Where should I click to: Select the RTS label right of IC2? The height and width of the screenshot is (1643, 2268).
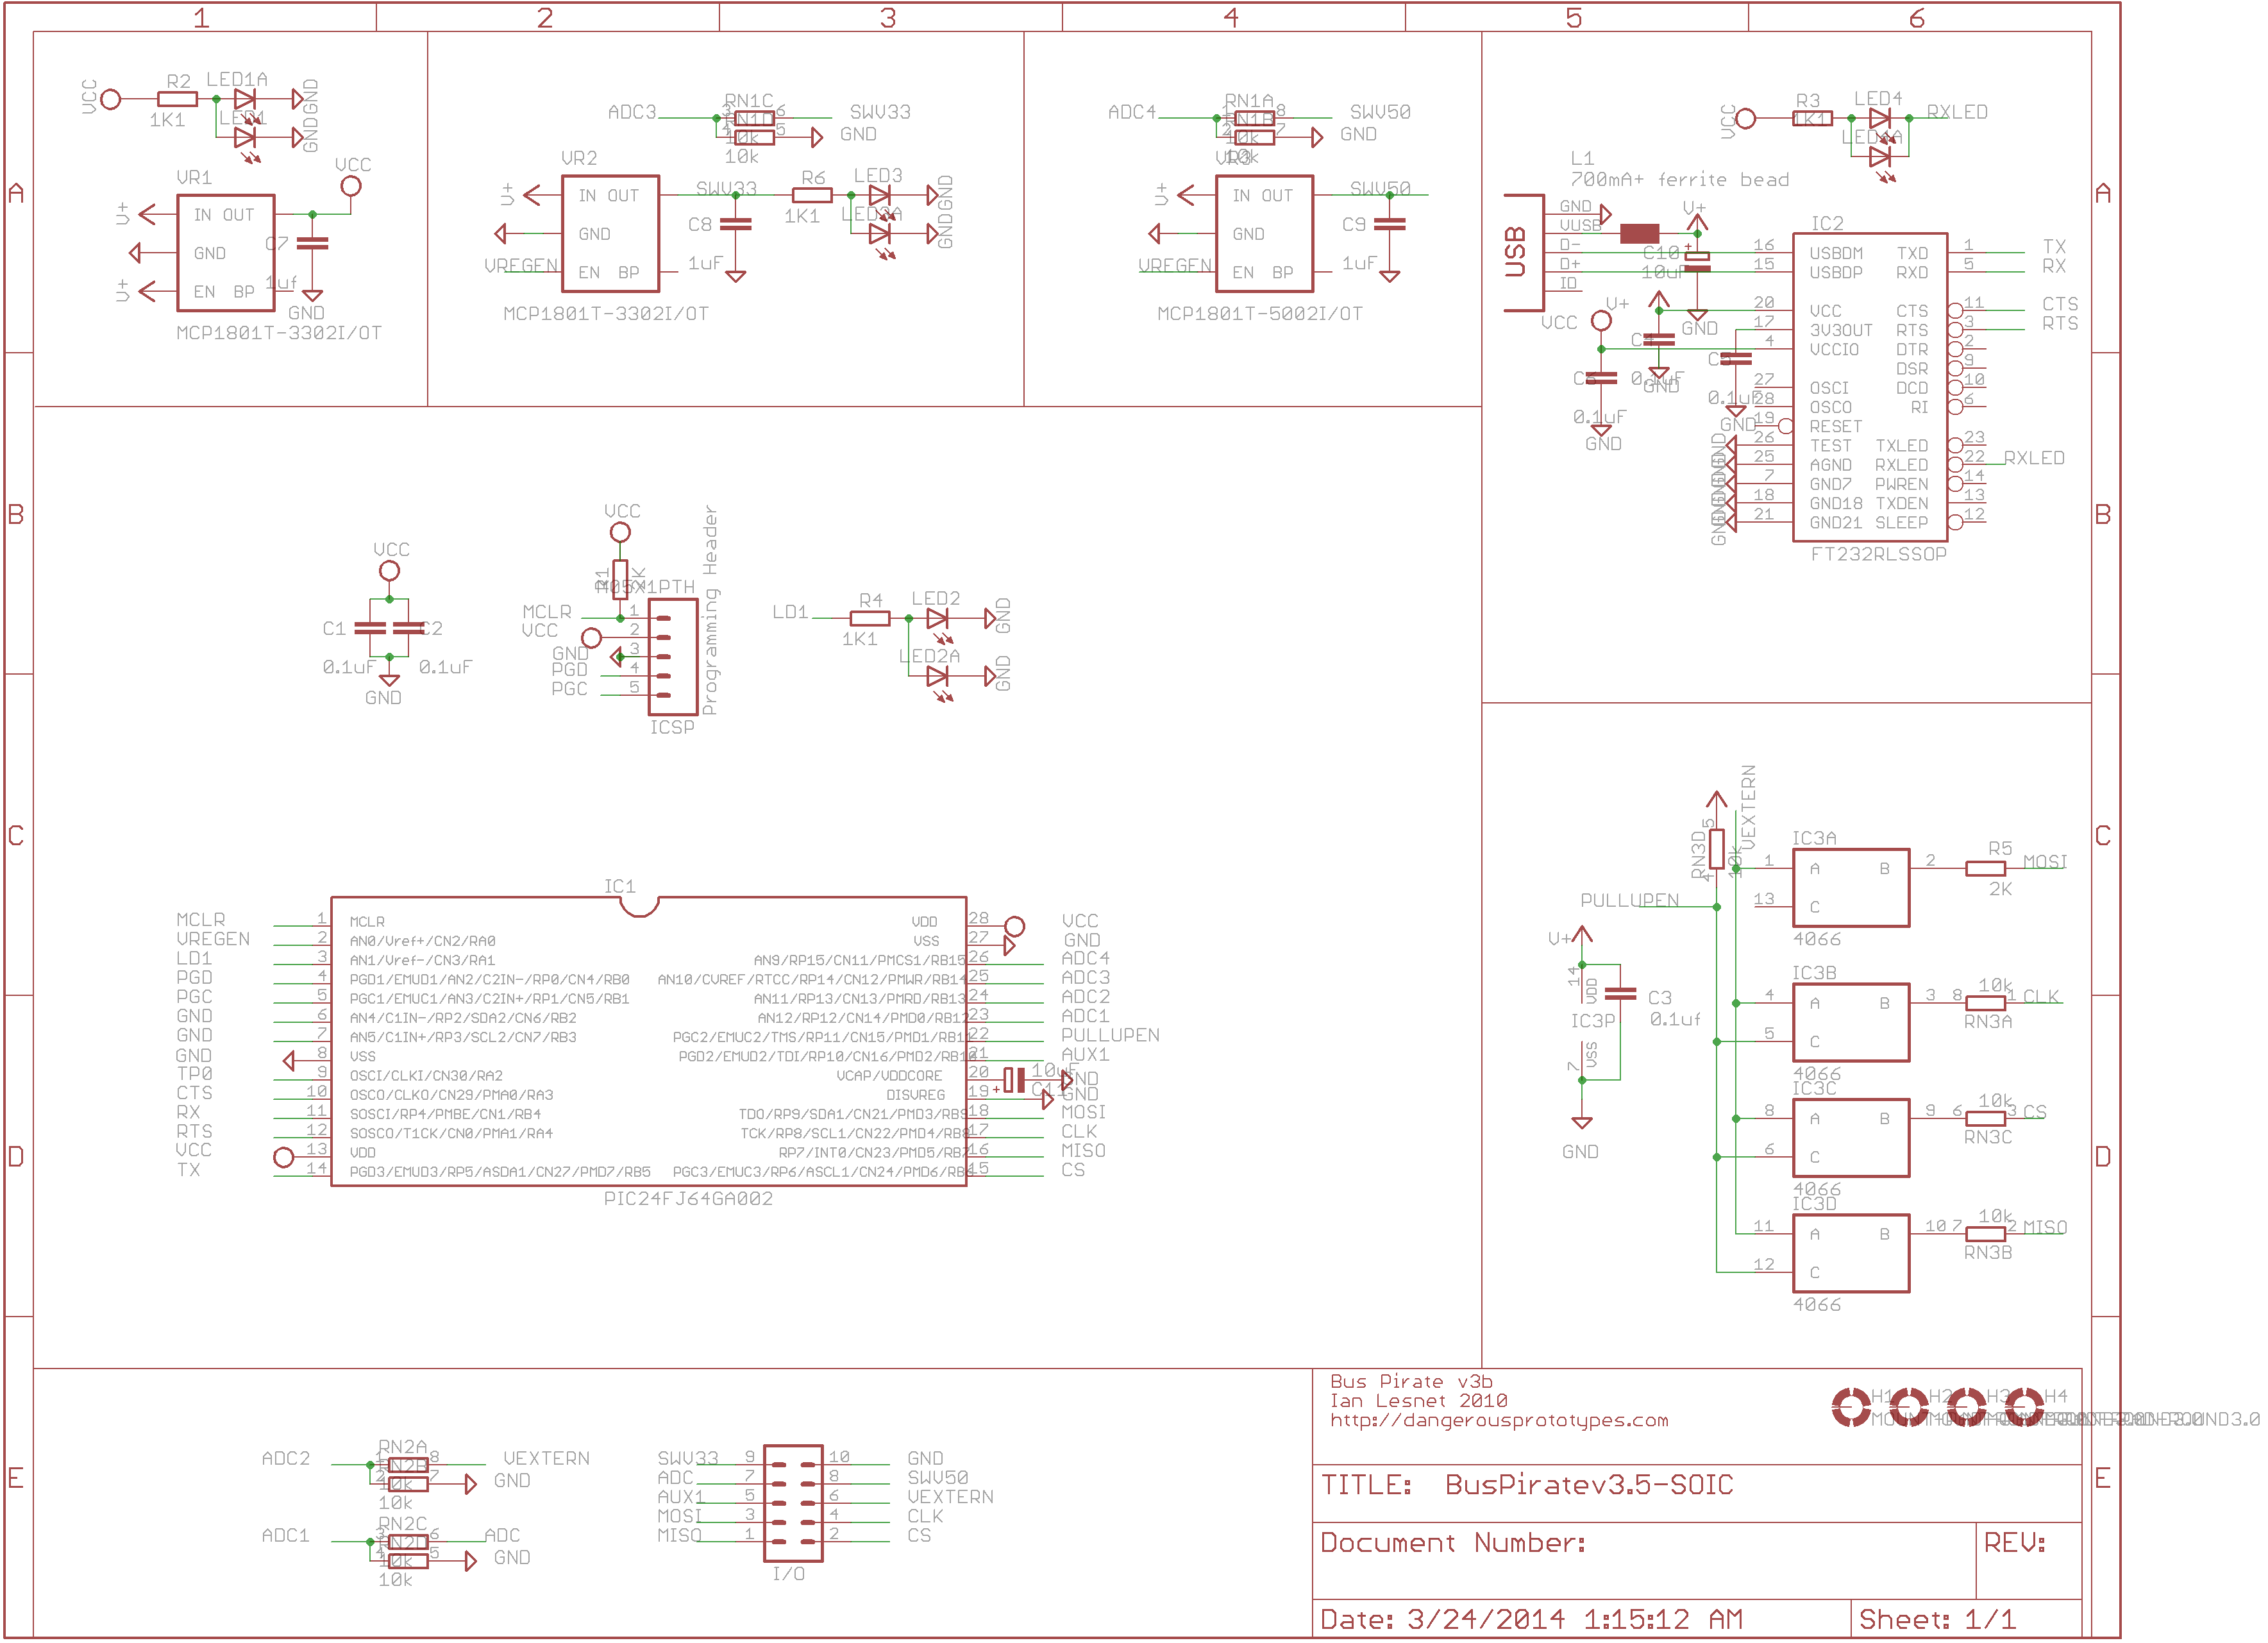tap(2060, 324)
